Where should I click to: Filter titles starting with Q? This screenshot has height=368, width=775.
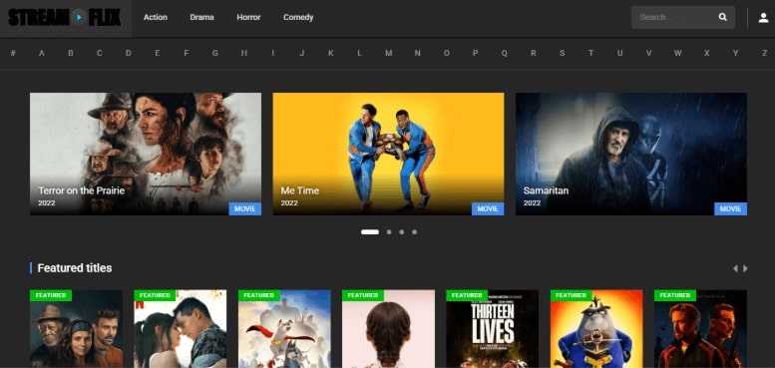[x=504, y=53]
